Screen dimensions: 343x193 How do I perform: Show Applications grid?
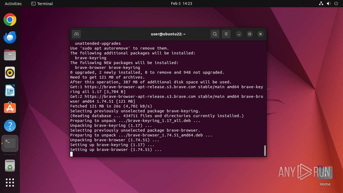10,183
